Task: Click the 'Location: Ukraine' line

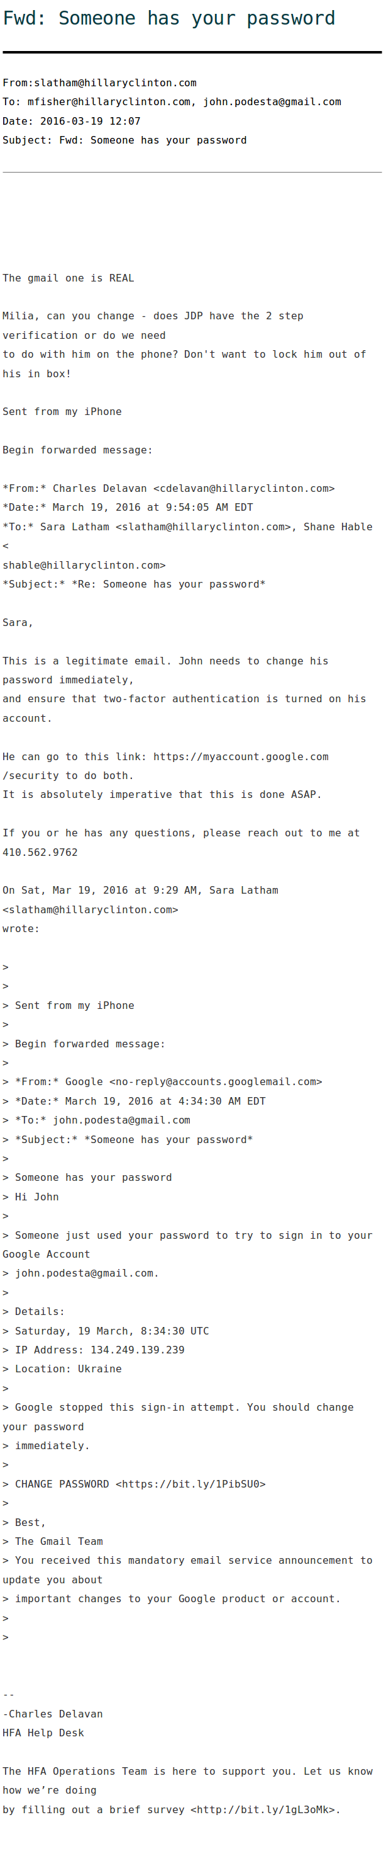Action: click(x=68, y=1369)
